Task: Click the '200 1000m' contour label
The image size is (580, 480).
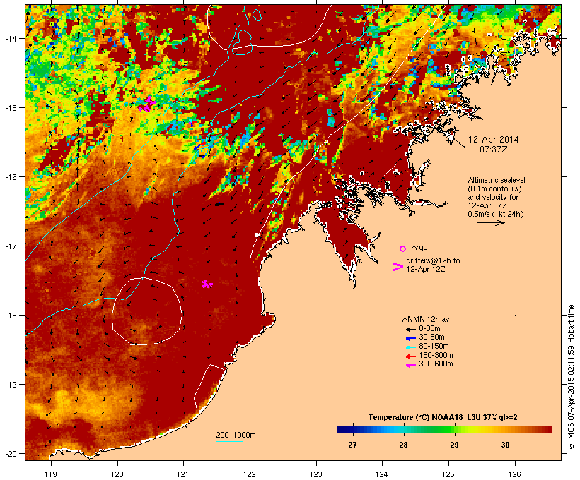Action: tap(236, 435)
